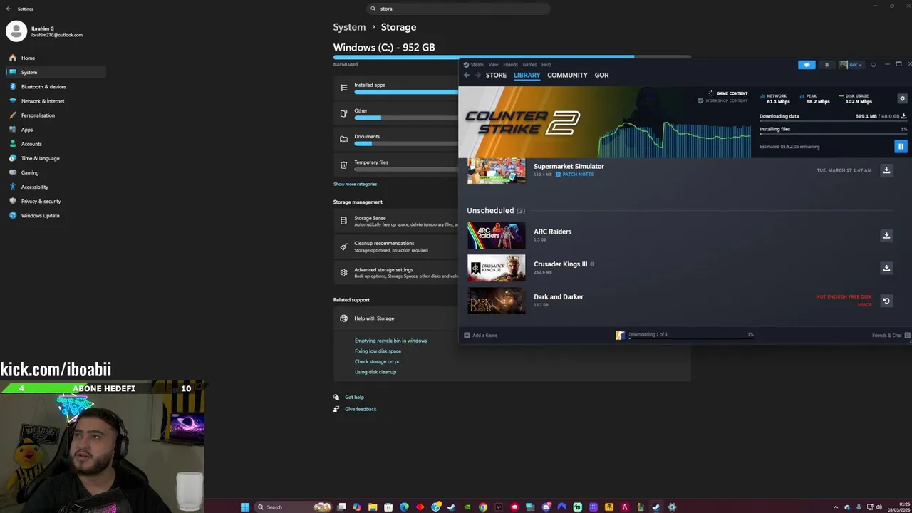Open Storage Sense settings
The image size is (912, 513).
[x=396, y=221]
